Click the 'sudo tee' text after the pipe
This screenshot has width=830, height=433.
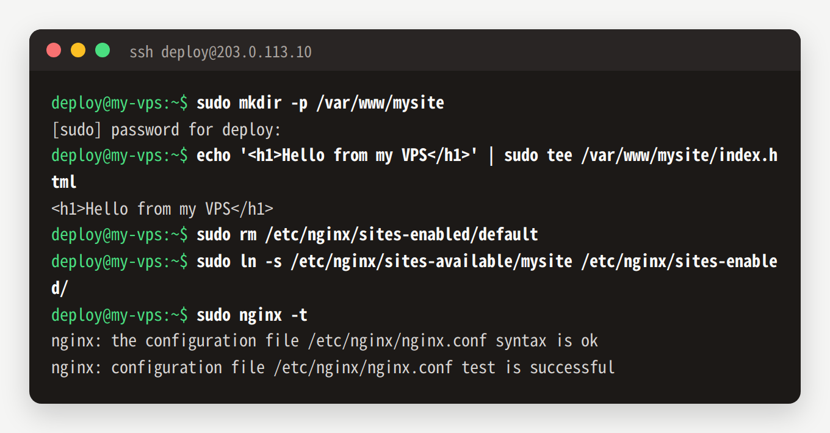click(x=538, y=156)
